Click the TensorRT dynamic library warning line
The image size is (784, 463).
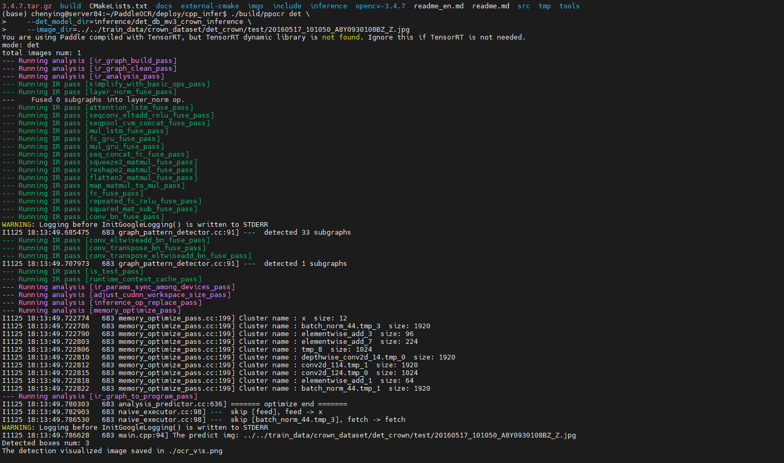(264, 37)
